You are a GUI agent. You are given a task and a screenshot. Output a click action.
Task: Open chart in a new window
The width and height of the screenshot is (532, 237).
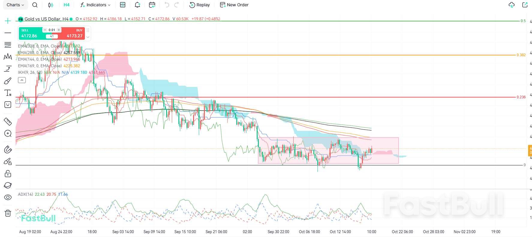(x=525, y=5)
